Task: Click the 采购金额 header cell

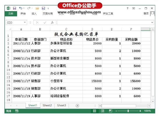Action: pyautogui.click(x=131, y=39)
